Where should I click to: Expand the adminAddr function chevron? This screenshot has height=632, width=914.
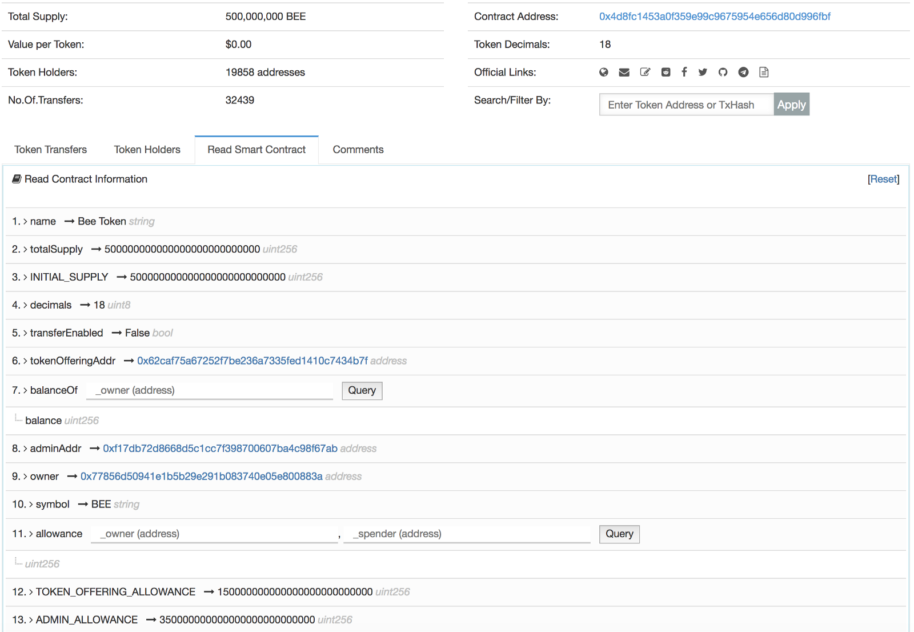(x=25, y=449)
